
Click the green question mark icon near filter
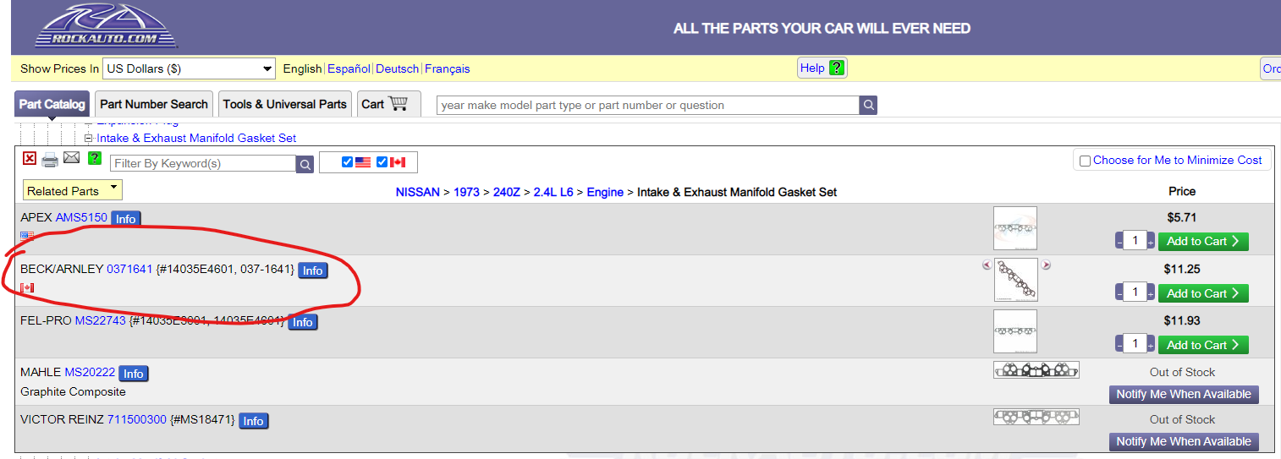(95, 158)
